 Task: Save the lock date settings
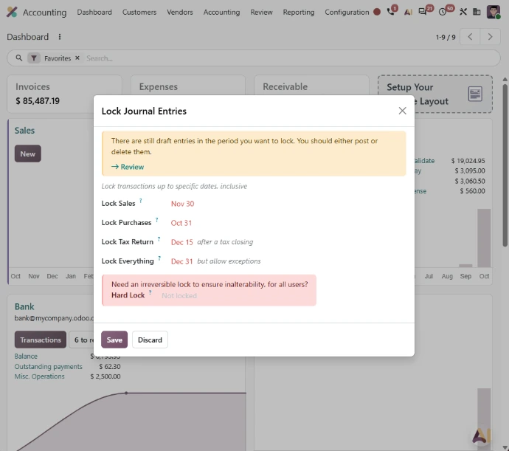point(114,340)
